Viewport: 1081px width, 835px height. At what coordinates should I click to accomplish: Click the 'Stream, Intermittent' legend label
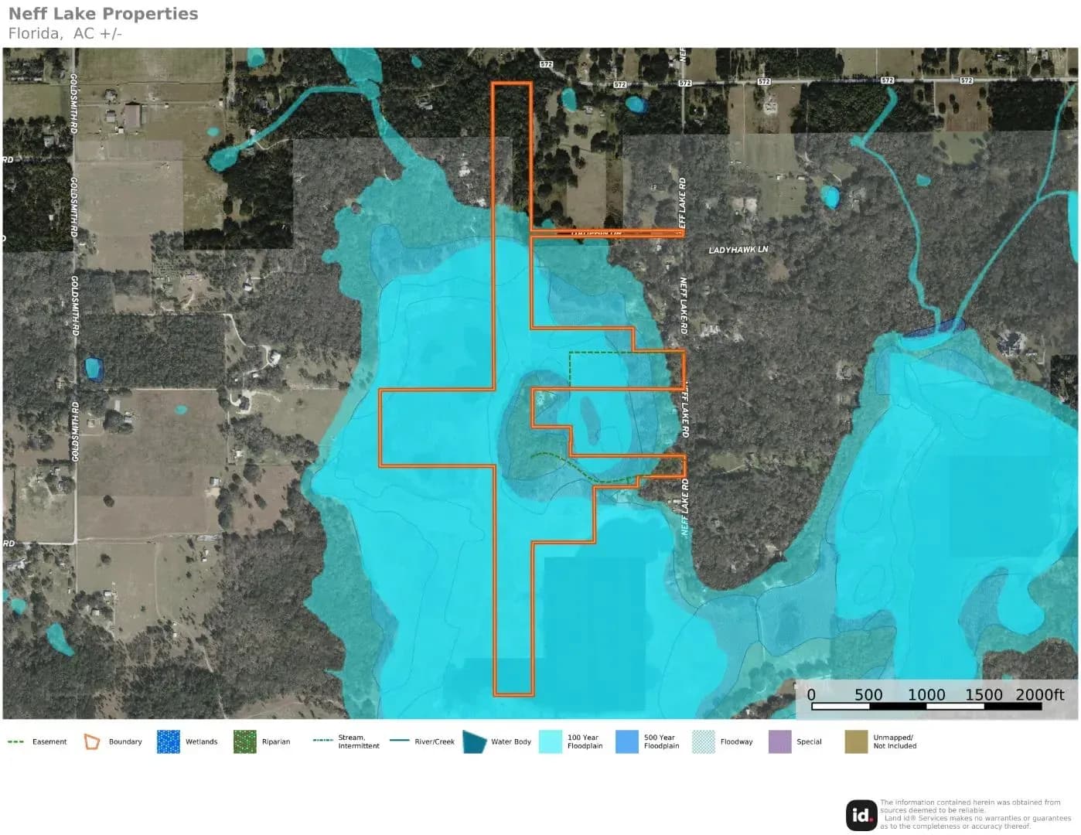[x=359, y=742]
